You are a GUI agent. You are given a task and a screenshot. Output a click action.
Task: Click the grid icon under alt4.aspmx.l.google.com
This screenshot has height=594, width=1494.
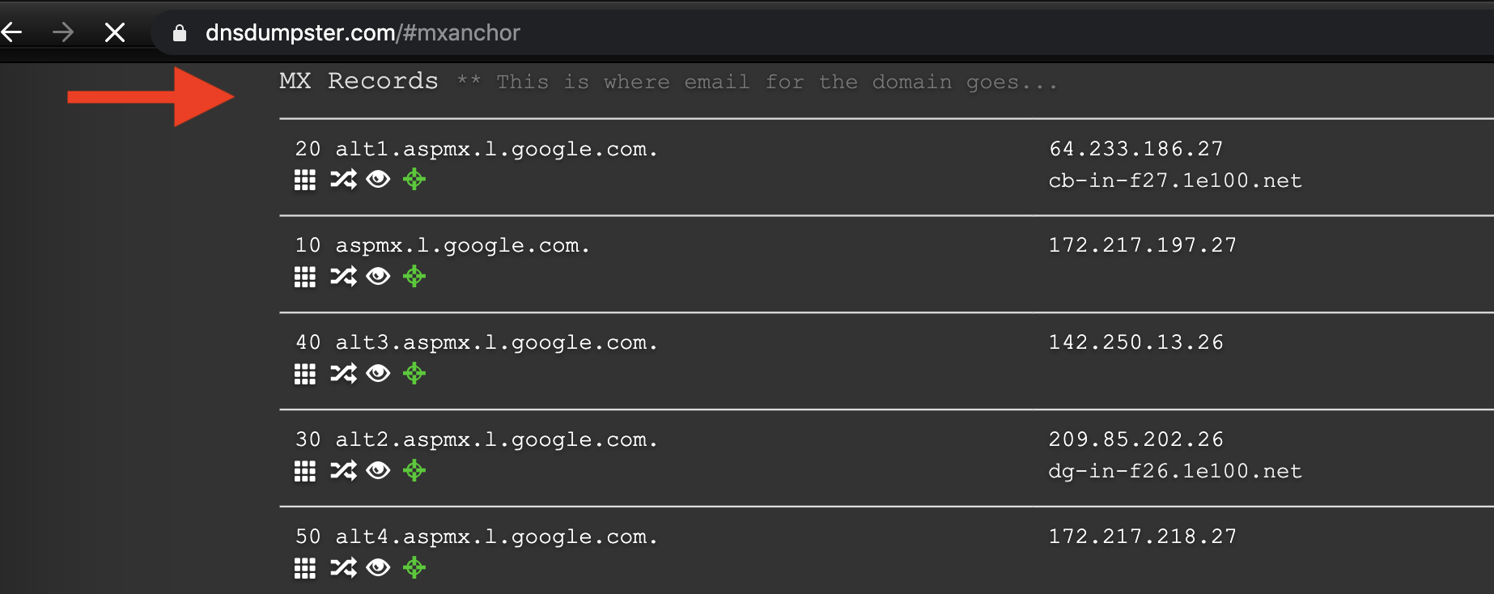(304, 568)
